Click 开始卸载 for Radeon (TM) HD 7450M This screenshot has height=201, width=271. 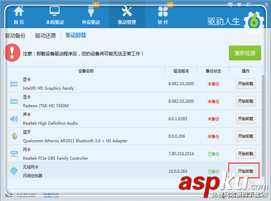246,101
